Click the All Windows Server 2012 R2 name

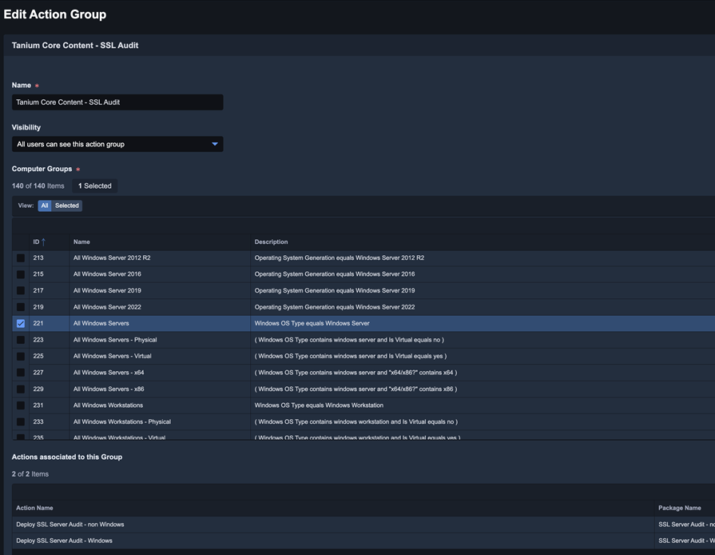(112, 258)
